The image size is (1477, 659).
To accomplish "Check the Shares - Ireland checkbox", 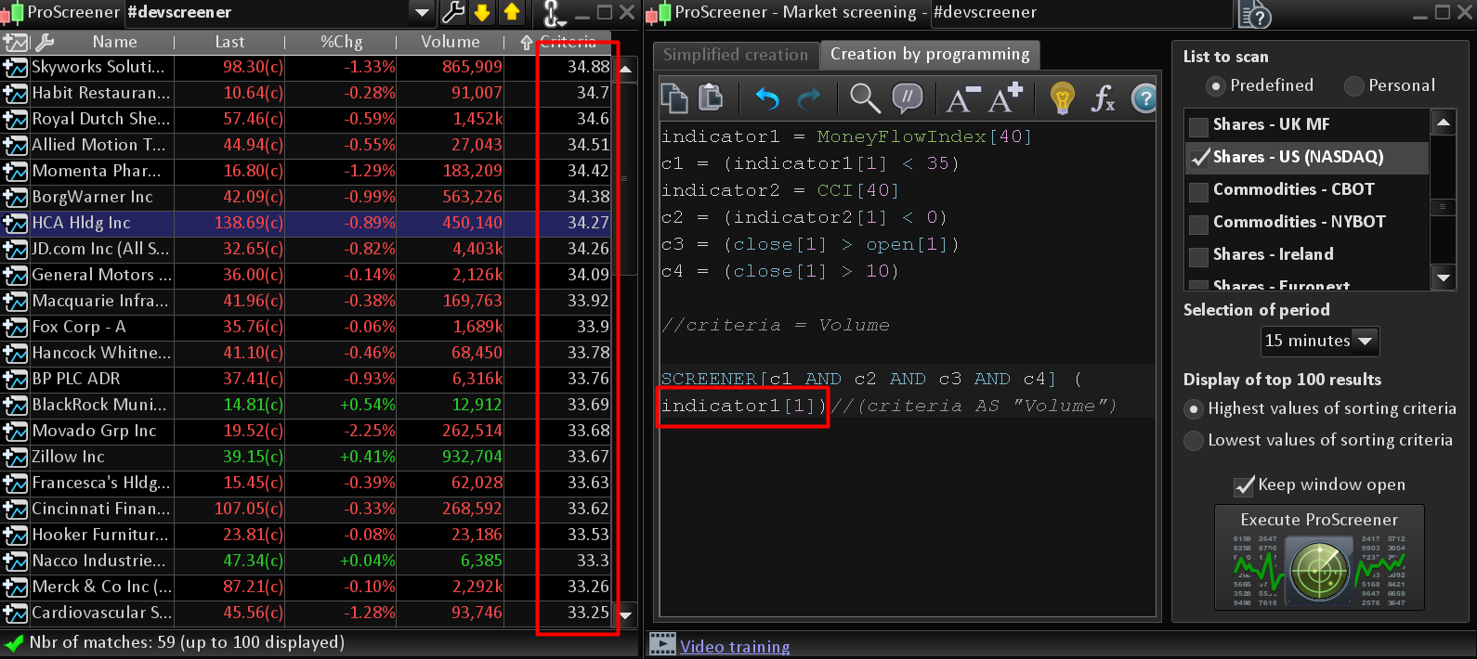I will point(1199,255).
